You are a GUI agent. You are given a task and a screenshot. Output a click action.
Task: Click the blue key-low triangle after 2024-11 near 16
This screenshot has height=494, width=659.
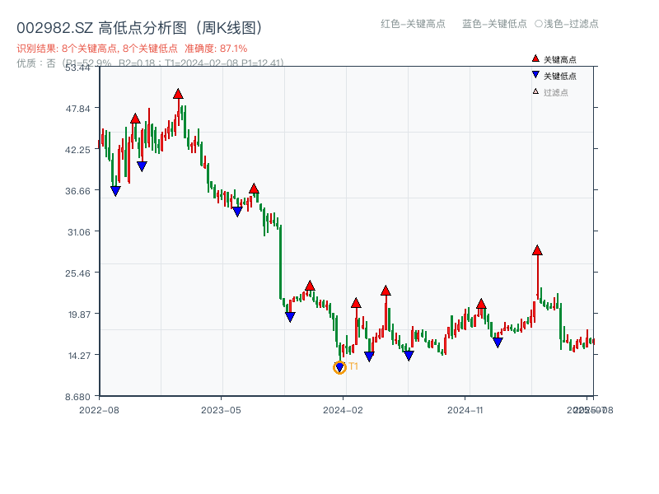click(x=498, y=343)
